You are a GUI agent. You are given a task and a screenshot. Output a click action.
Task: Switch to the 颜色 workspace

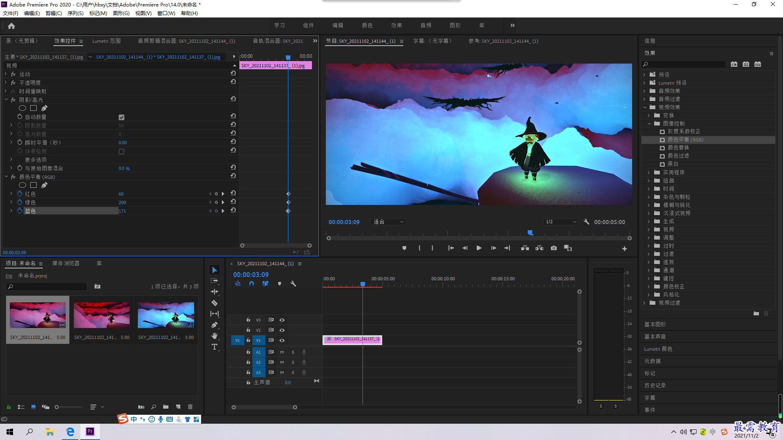tap(367, 25)
